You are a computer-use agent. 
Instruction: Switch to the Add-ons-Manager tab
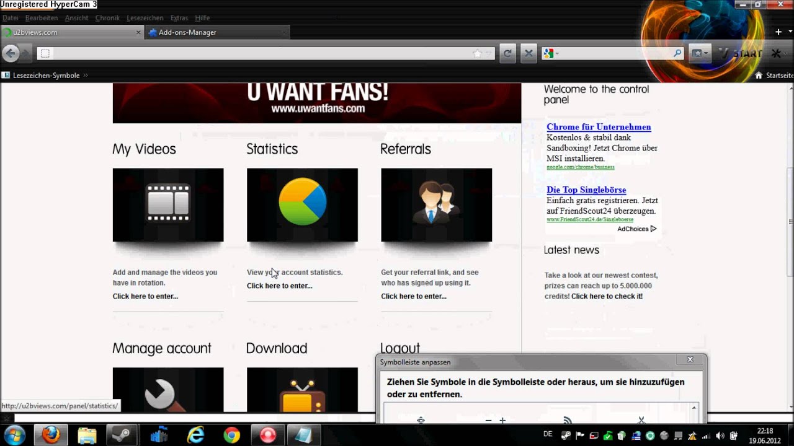pyautogui.click(x=217, y=32)
